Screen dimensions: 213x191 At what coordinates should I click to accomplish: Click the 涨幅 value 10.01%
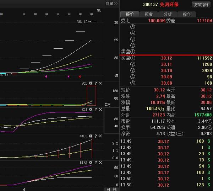pyautogui.click(x=158, y=102)
